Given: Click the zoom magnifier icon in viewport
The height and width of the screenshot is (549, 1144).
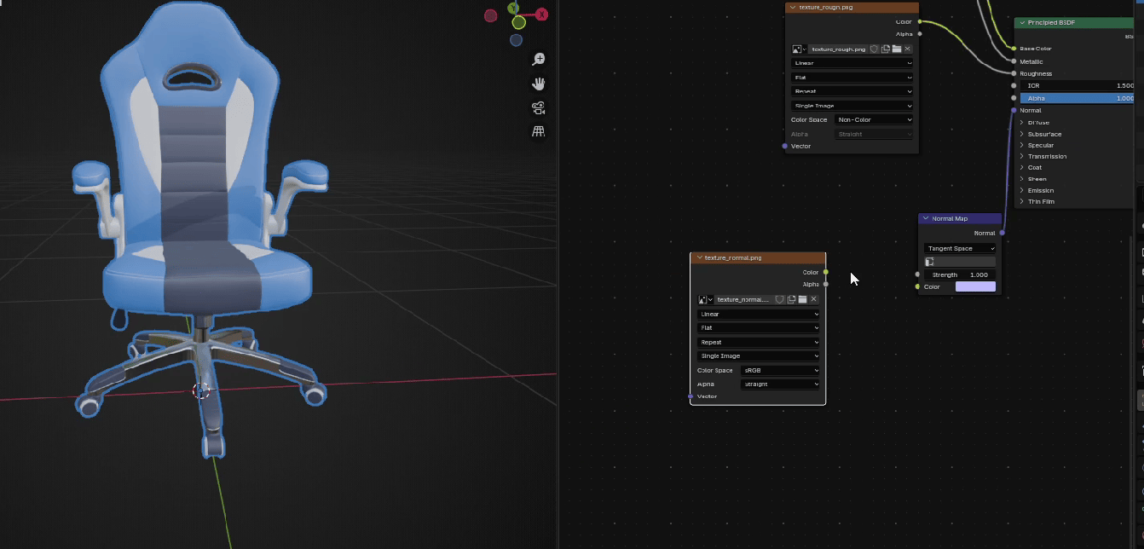Looking at the screenshot, I should [539, 60].
